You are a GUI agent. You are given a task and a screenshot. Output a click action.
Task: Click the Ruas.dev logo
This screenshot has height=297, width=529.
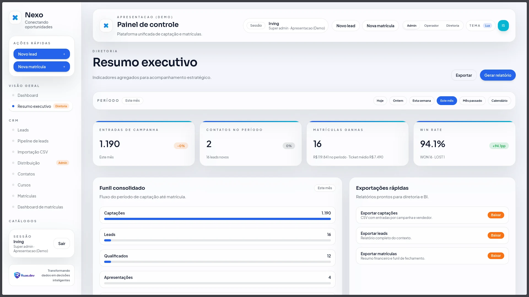[24, 275]
